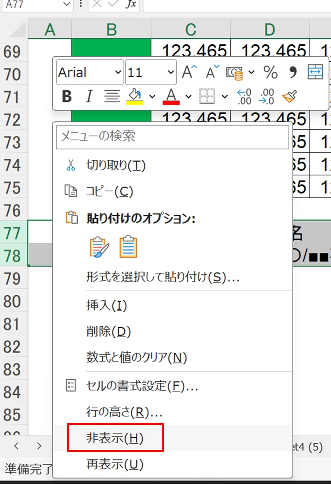Select the Format Painter brush
Viewport: 331px width, 484px height.
(289, 97)
